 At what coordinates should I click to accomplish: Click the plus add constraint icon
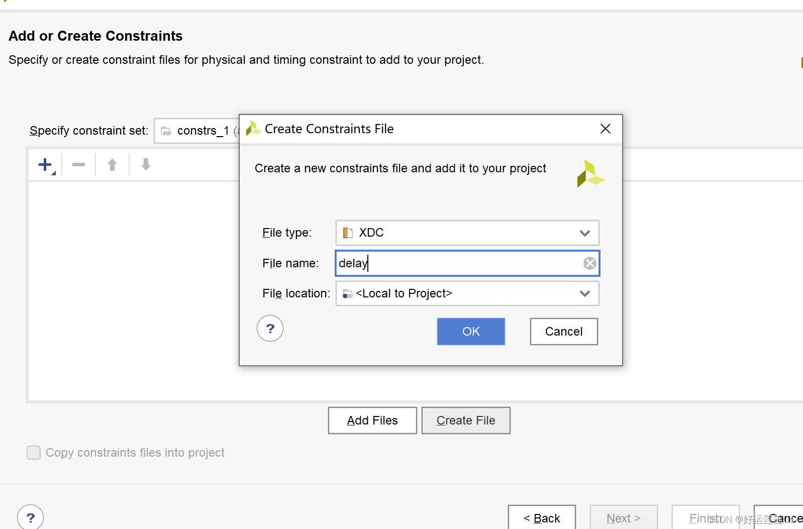coord(45,165)
